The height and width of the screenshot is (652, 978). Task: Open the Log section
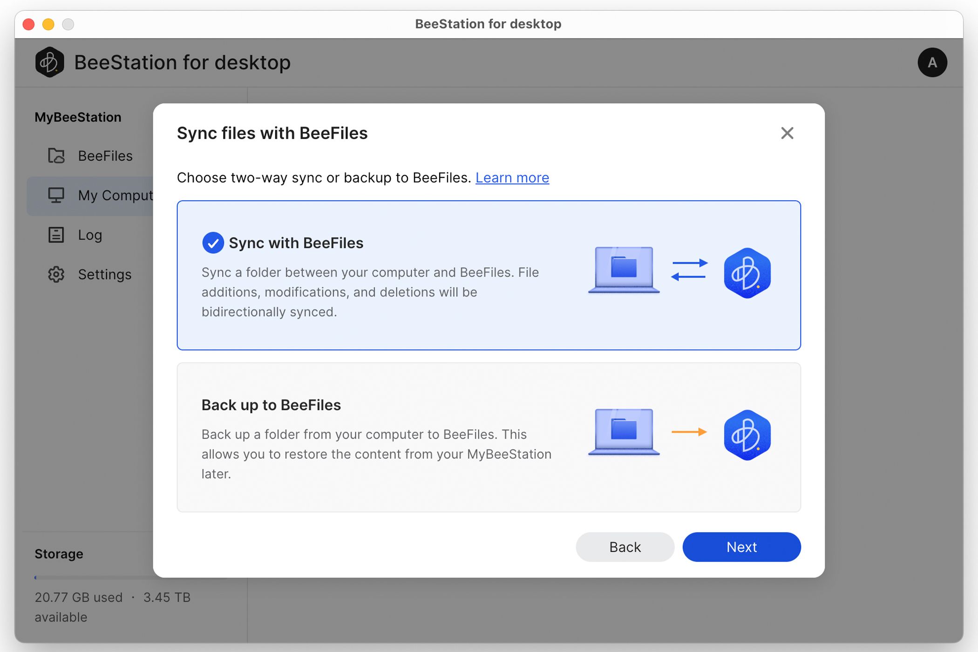click(91, 235)
